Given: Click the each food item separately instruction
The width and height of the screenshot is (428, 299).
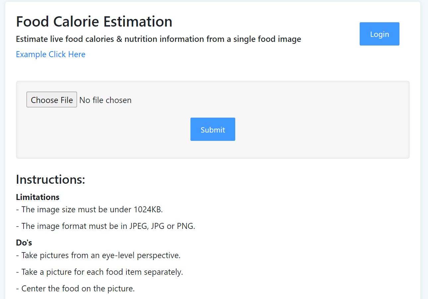Looking at the screenshot, I should click(x=102, y=272).
